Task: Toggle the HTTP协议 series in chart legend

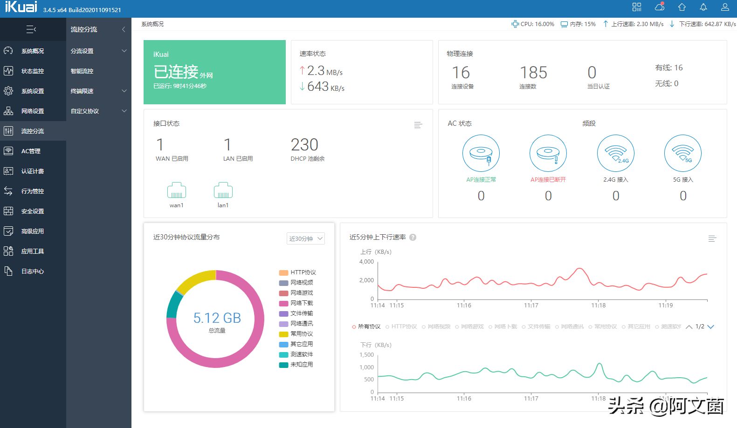Action: (401, 326)
